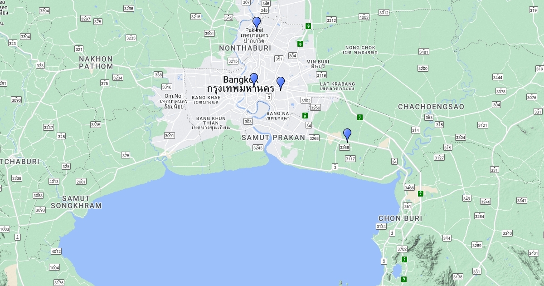
Task: Select the Nakhon Pathom label
Action: point(96,63)
